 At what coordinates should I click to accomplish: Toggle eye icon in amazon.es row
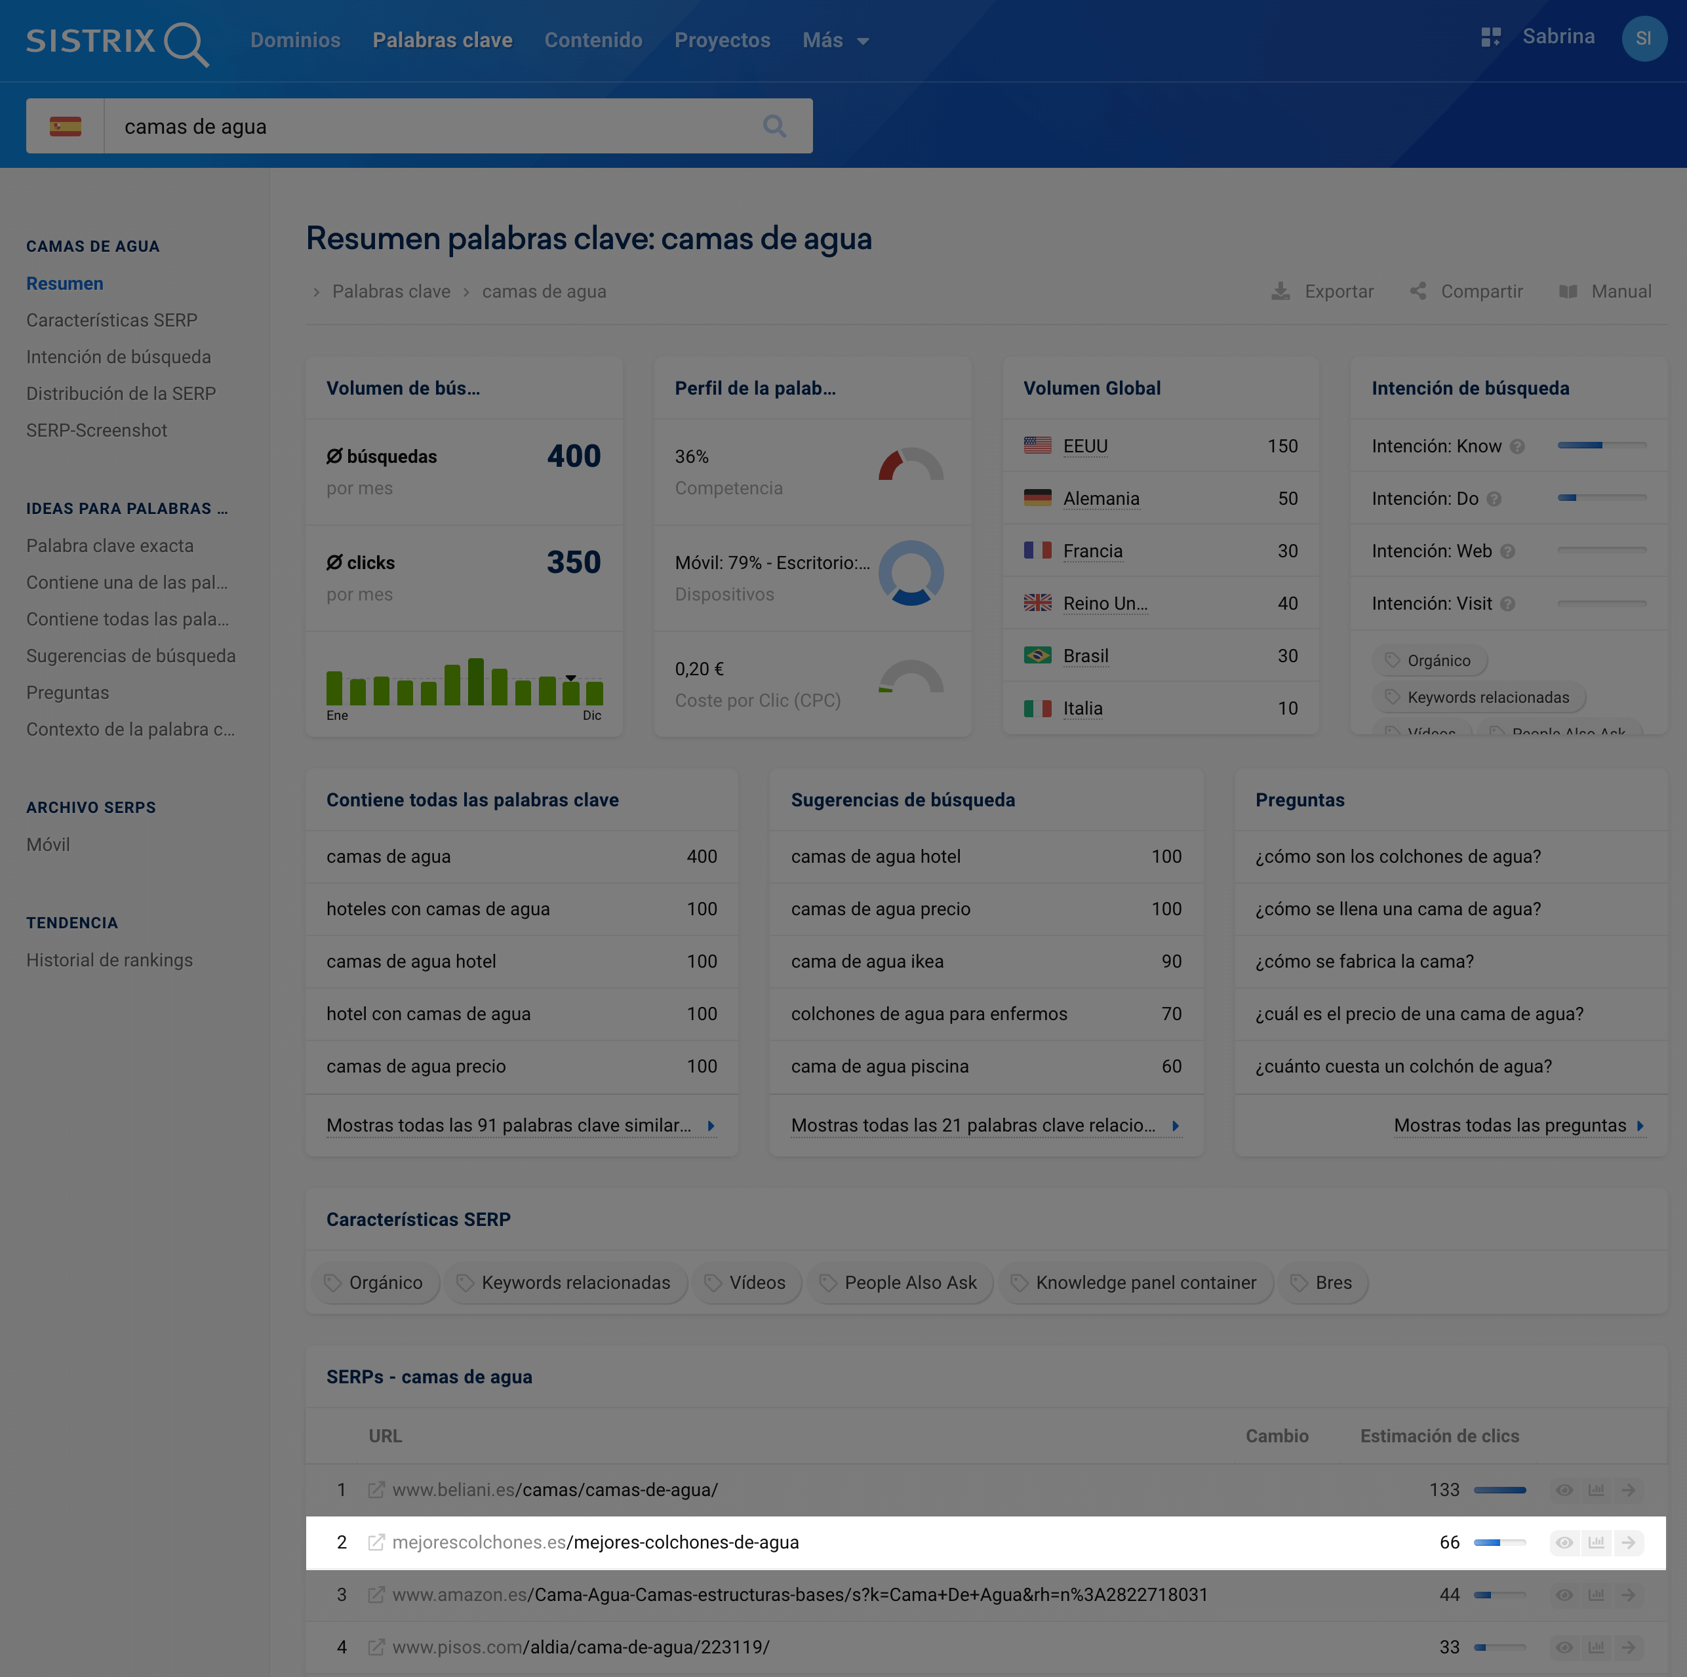coord(1564,1595)
